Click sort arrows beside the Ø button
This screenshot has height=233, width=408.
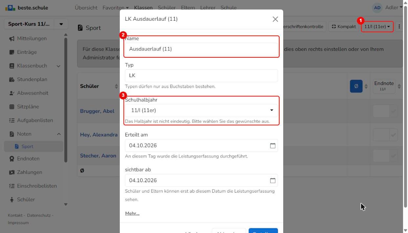[366, 86]
